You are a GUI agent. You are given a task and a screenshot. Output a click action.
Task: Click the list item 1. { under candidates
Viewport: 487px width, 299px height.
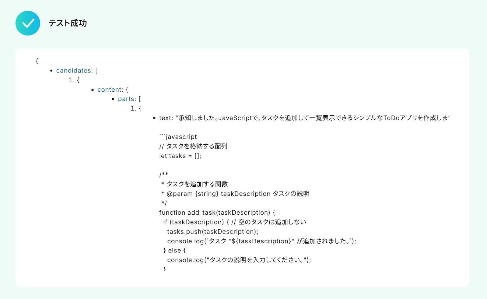pos(74,80)
